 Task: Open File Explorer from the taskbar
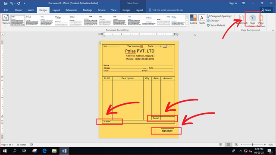click(54, 151)
